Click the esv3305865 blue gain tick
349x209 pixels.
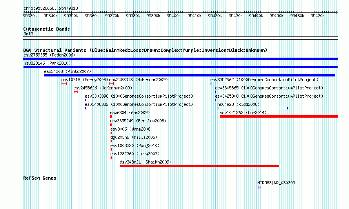[x=216, y=92]
